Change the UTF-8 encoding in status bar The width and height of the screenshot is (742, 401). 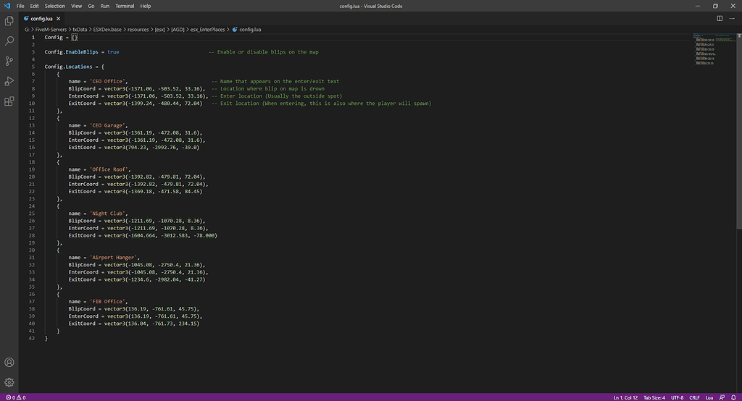(677, 397)
